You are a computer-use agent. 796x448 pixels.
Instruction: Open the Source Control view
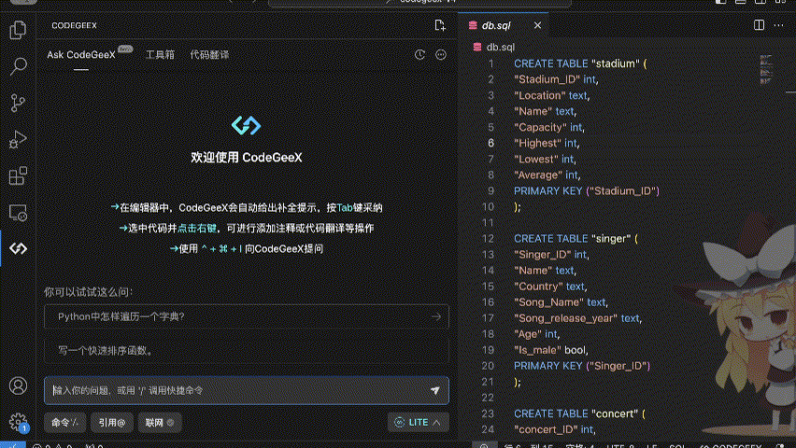click(x=18, y=103)
